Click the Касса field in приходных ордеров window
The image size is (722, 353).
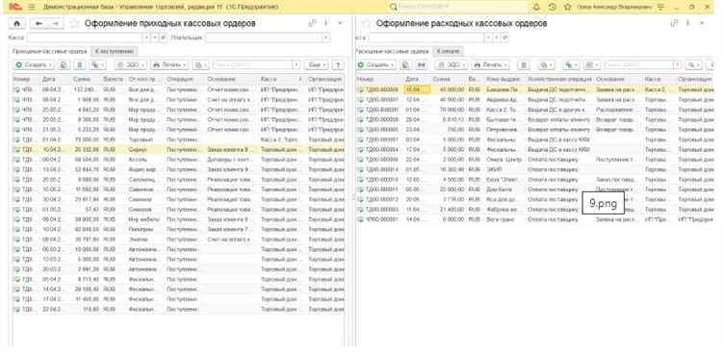coord(85,38)
